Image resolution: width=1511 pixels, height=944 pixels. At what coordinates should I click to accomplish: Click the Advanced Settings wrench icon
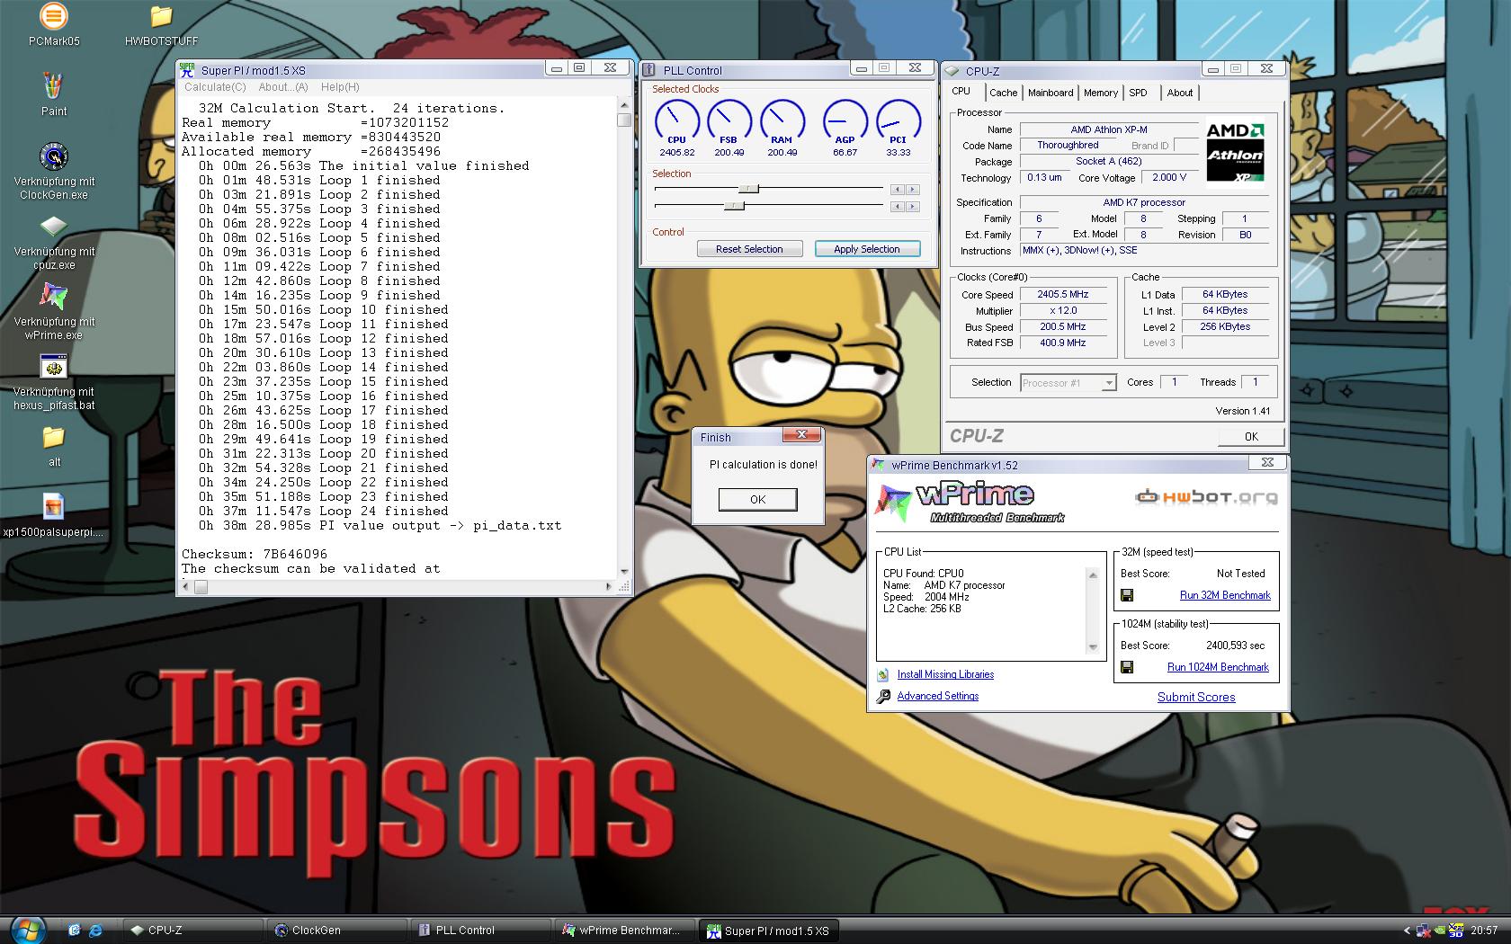pos(883,696)
